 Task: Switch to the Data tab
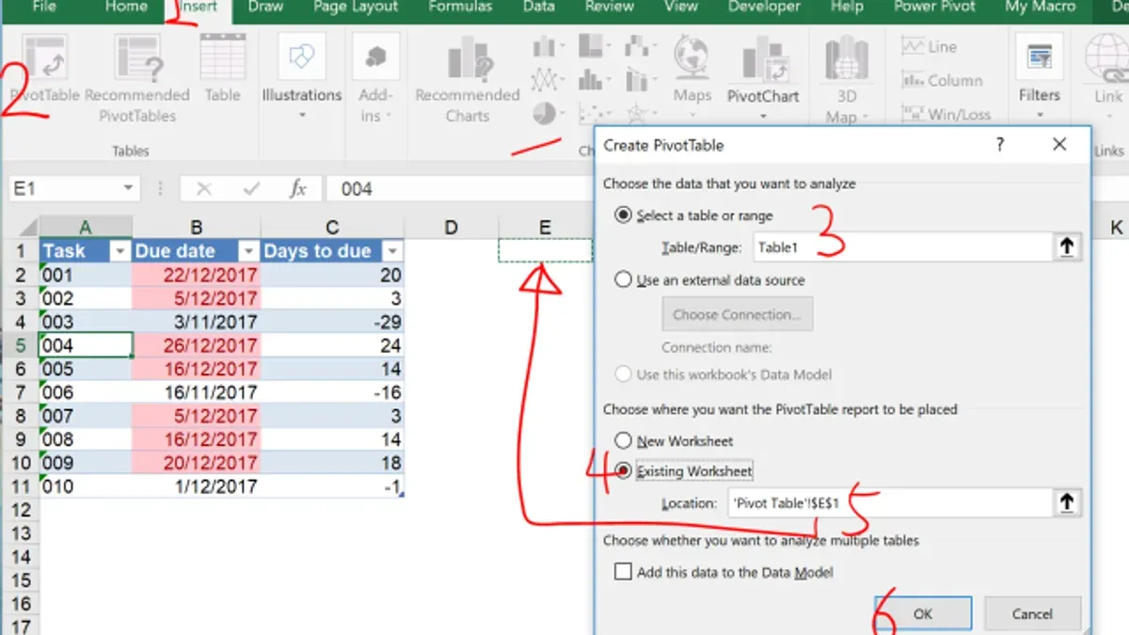539,8
